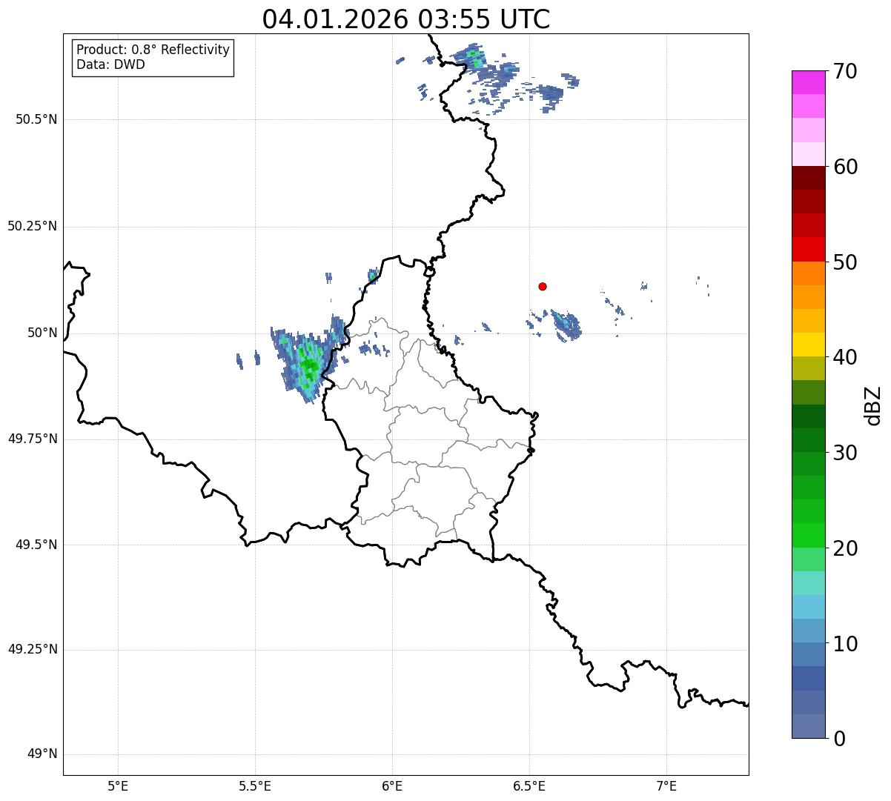
Task: Click the Product 0.8° Reflectivity info box
Action: [153, 57]
